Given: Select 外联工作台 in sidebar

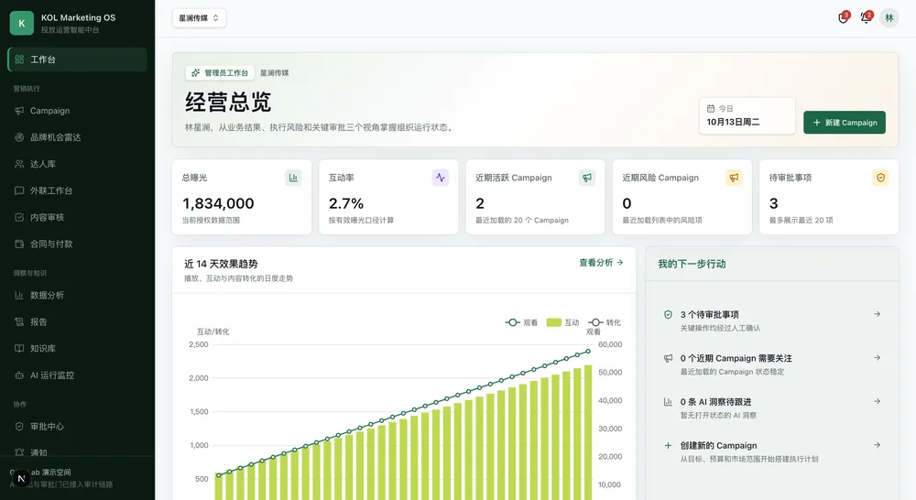Looking at the screenshot, I should pos(77,190).
